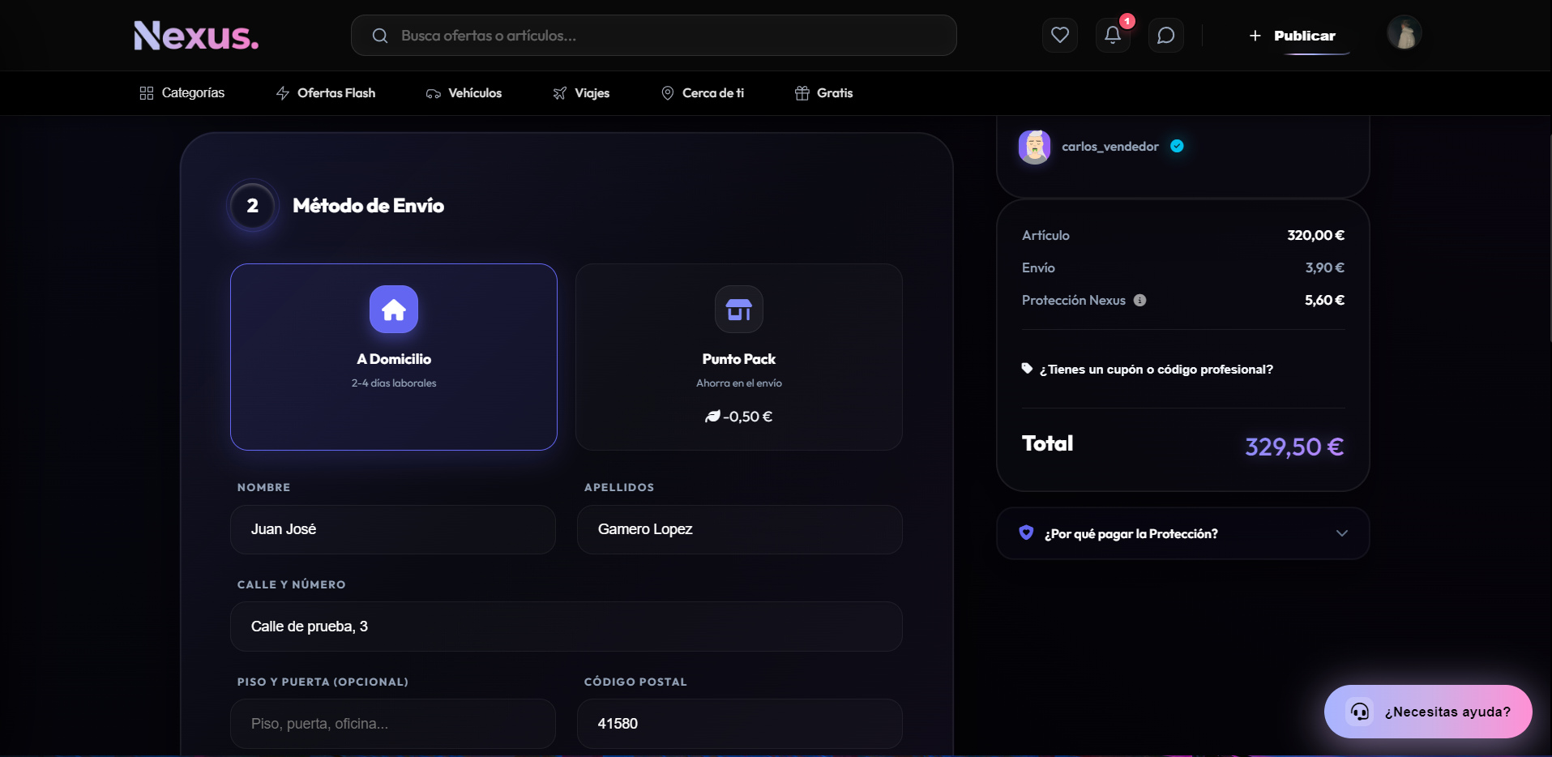Screen dimensions: 1552x757
Task: Open ¿Necesitas ayuda? chat button
Action: [x=1428, y=712]
